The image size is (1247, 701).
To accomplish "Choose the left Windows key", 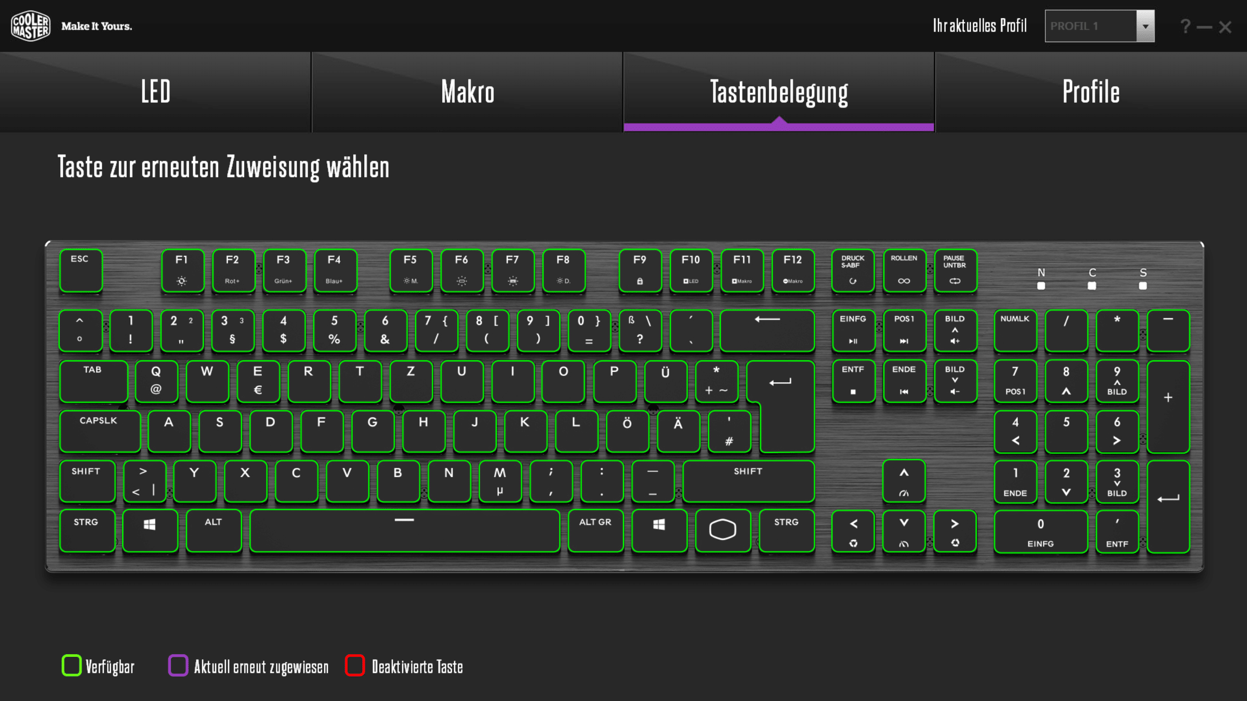I will (150, 530).
